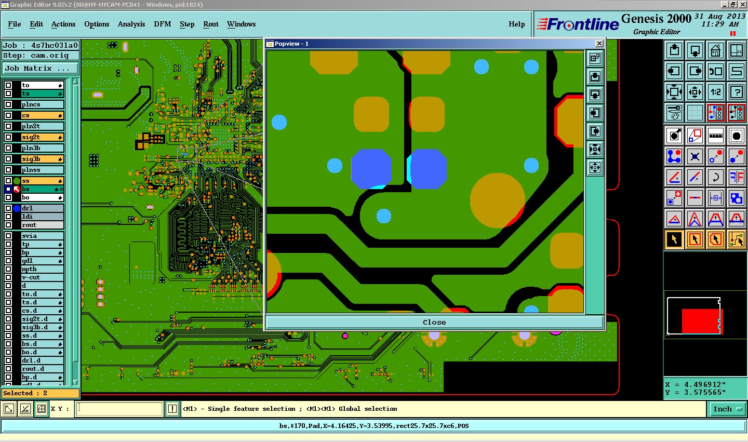Click the Popview pan down icon
Viewport: 748px width, 442px height.
click(x=595, y=95)
